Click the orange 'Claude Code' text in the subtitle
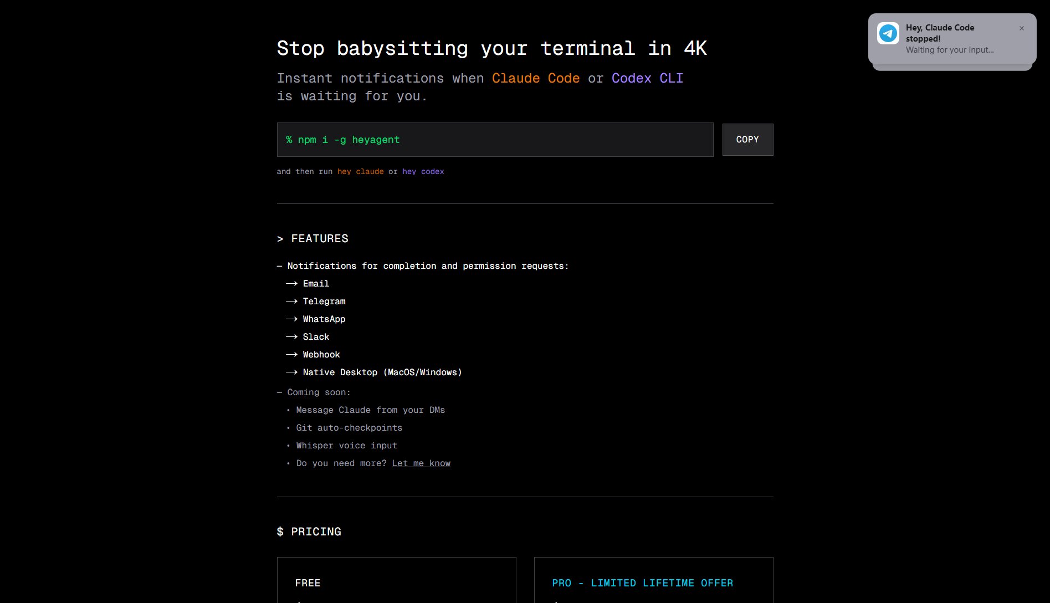Screen dimensions: 1050x603 536,78
